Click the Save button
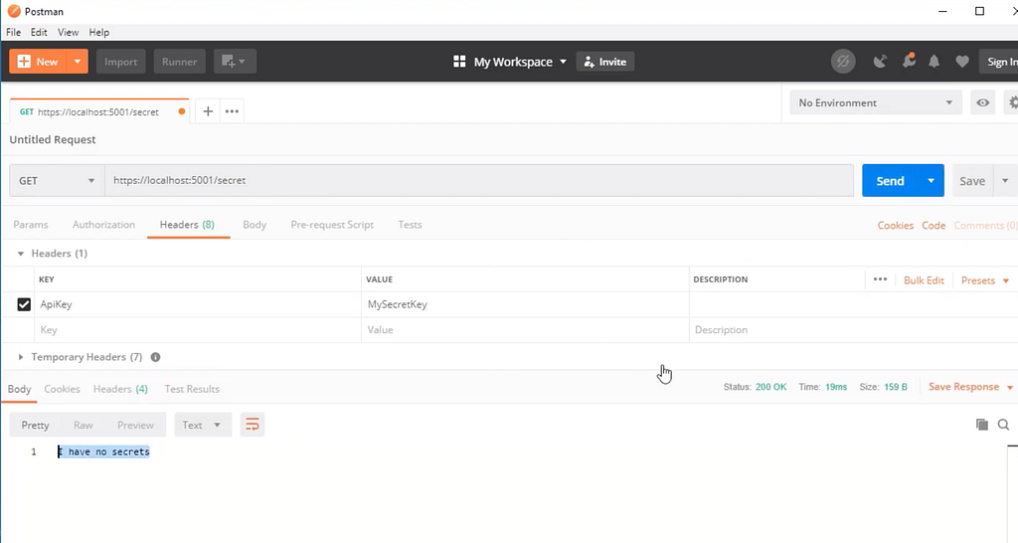Viewport: 1018px width, 543px height. 972,181
